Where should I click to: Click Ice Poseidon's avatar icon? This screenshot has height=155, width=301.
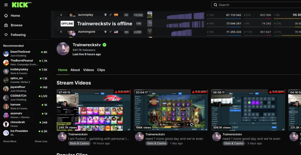point(6,133)
